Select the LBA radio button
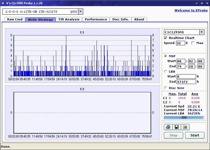Viewport: 210px width, 150px height. pyautogui.click(x=166, y=71)
